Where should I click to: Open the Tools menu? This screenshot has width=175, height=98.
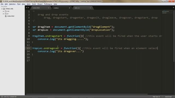pyautogui.click(x=34, y=4)
